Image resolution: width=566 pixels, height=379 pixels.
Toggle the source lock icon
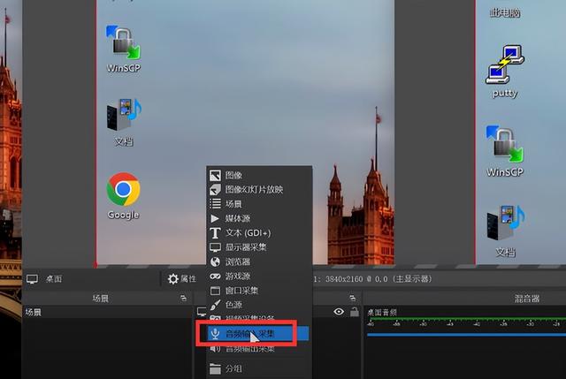pos(355,312)
